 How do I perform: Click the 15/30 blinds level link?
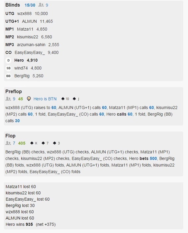tap(30, 5)
